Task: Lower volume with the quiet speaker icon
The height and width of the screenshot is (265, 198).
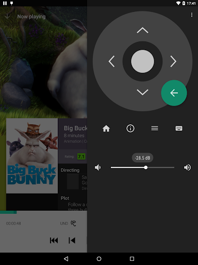Action: (x=98, y=167)
